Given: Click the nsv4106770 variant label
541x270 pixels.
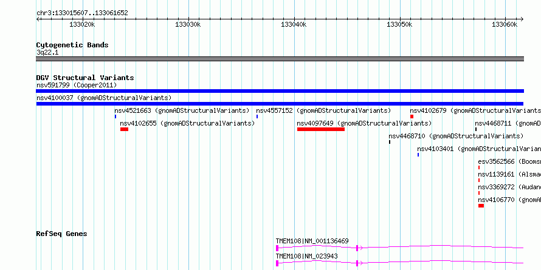Looking at the screenshot, I should [x=509, y=200].
